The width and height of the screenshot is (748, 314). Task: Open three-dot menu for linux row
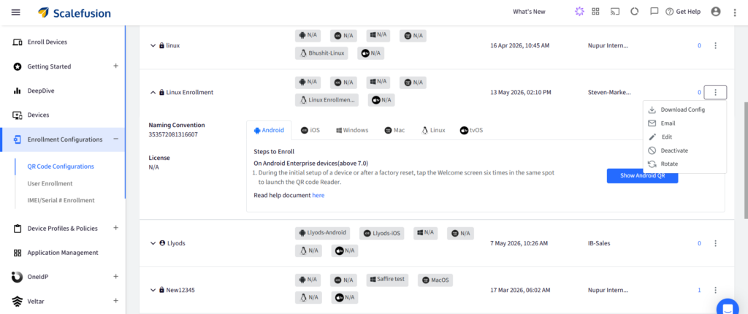tap(715, 46)
